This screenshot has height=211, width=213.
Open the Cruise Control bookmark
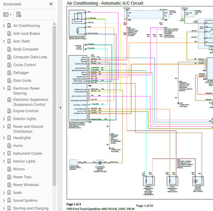click(24, 65)
